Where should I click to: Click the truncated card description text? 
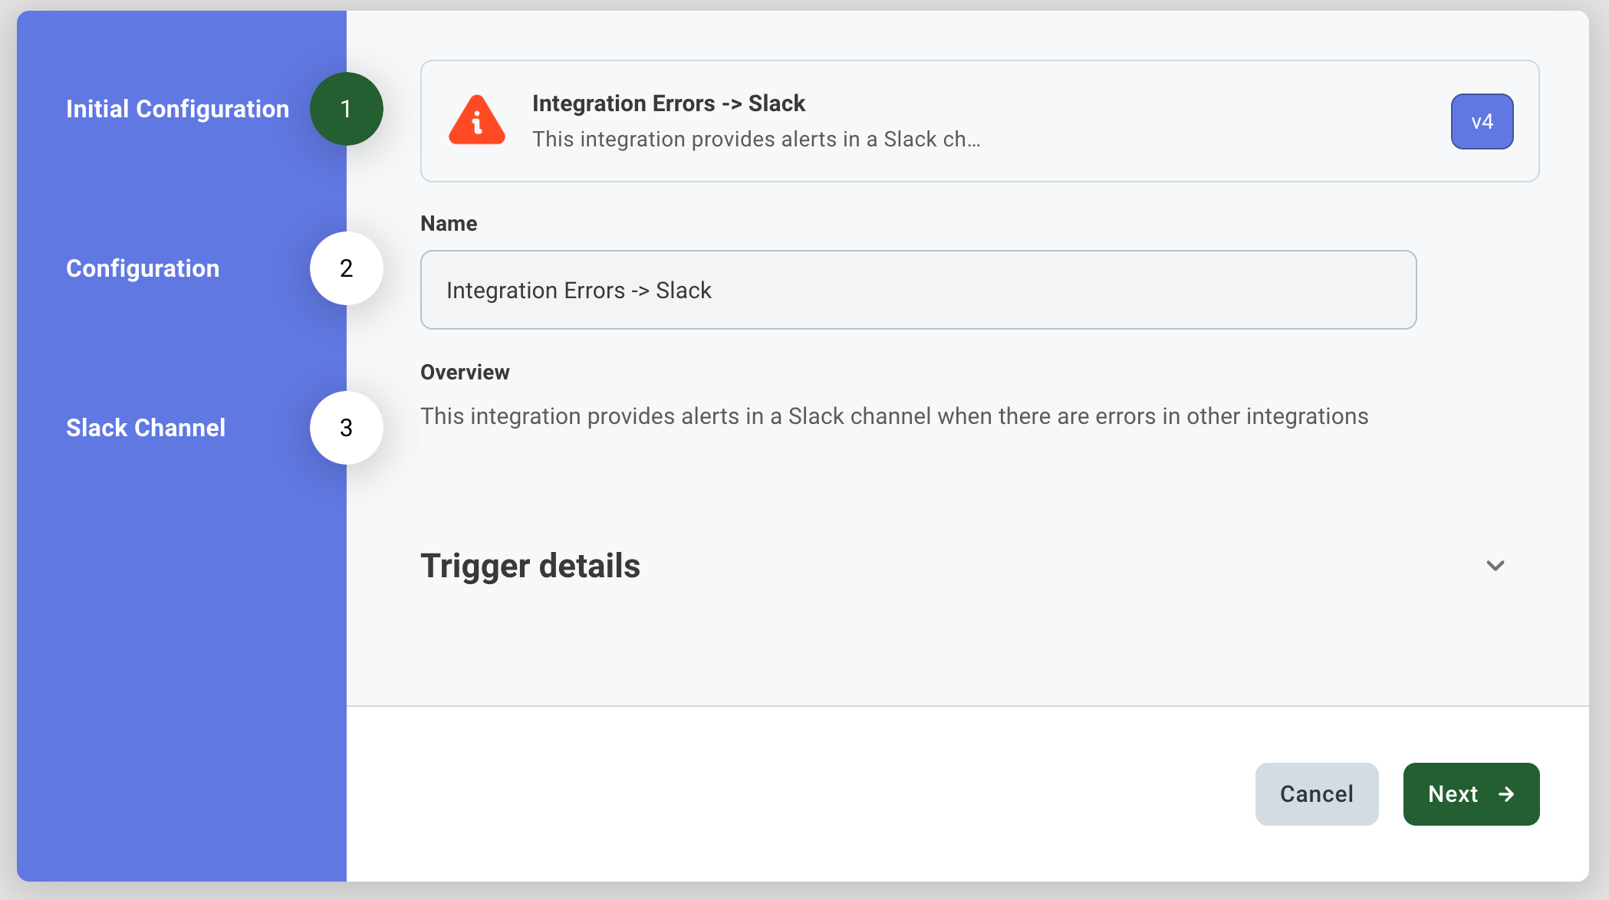coord(756,140)
